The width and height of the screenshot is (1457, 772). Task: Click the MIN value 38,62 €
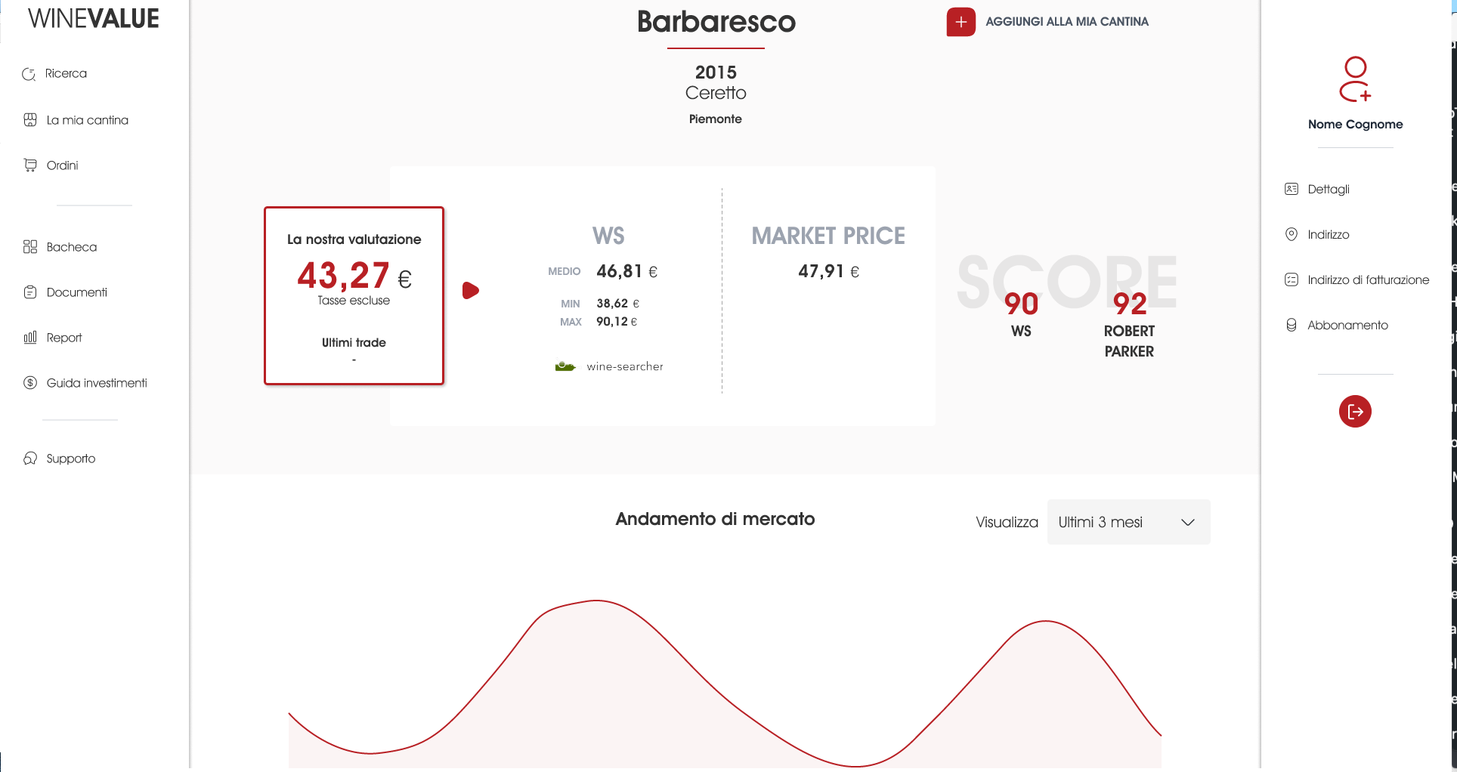coord(617,304)
